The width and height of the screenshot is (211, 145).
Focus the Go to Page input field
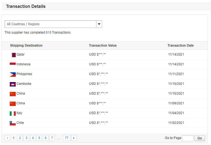[188, 138]
